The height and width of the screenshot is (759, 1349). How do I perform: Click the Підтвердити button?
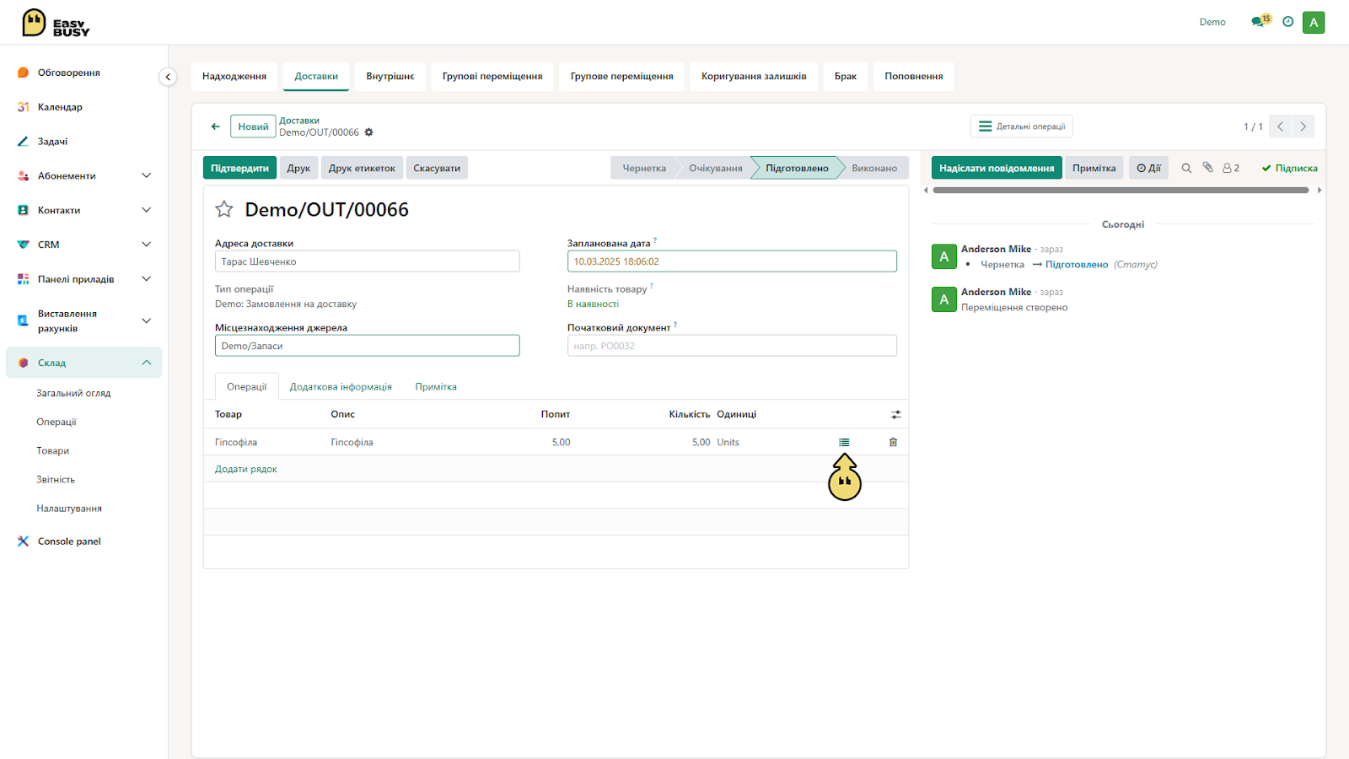point(239,168)
